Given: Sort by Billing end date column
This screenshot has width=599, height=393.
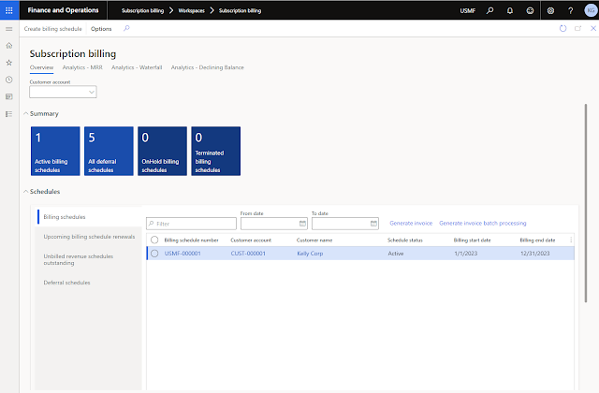Looking at the screenshot, I should tap(537, 240).
